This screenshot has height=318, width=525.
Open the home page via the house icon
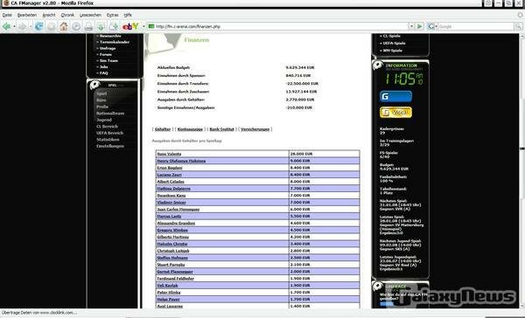tap(64, 26)
